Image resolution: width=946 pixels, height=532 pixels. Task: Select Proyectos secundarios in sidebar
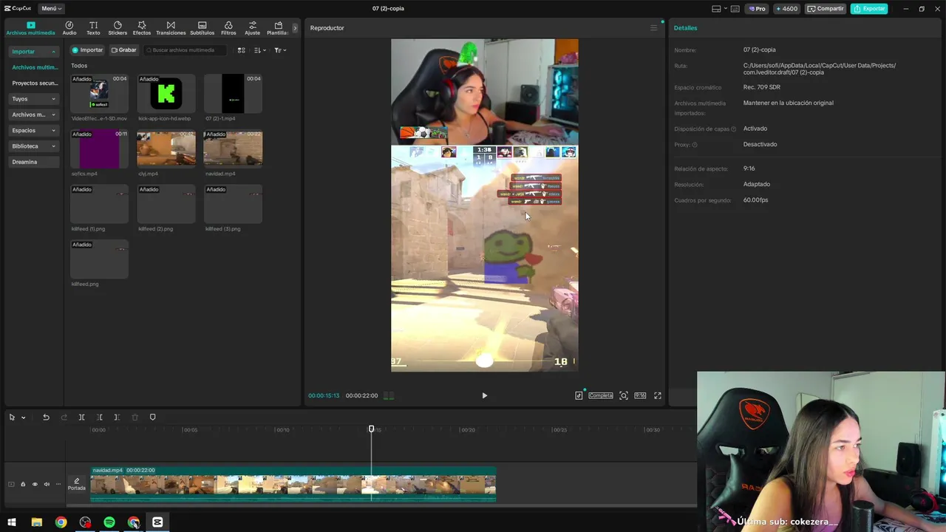[x=34, y=83]
